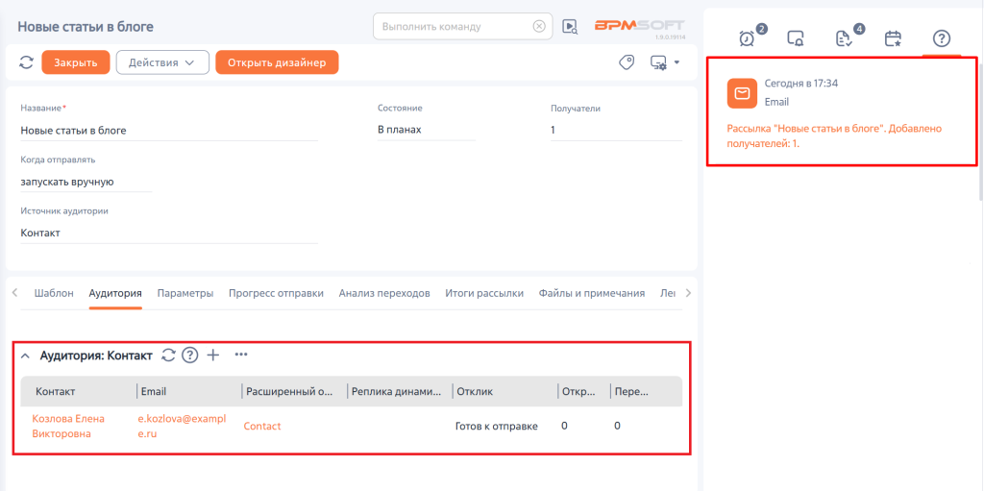Screen dimensions: 984x491
Task: Click the run process icon near command field
Action: coord(570,26)
